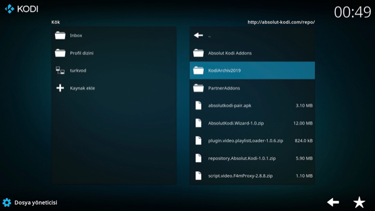Click the 12.00 MB size value

pos(303,123)
